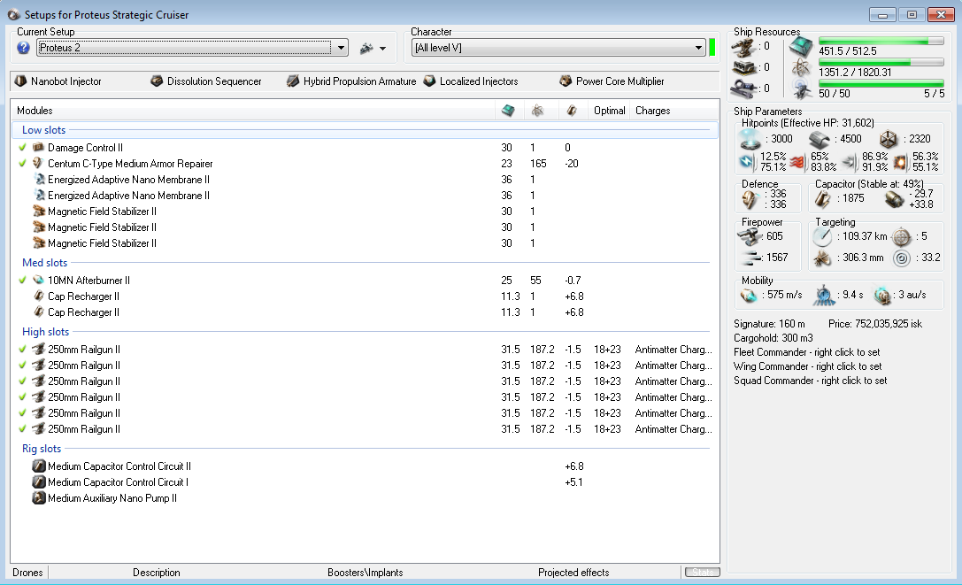
Task: Click the launcher hardpoints icon in Ship Resources
Action: pyautogui.click(x=743, y=67)
